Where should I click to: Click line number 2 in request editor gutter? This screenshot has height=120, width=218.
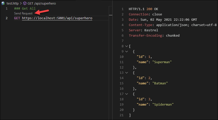(7, 18)
